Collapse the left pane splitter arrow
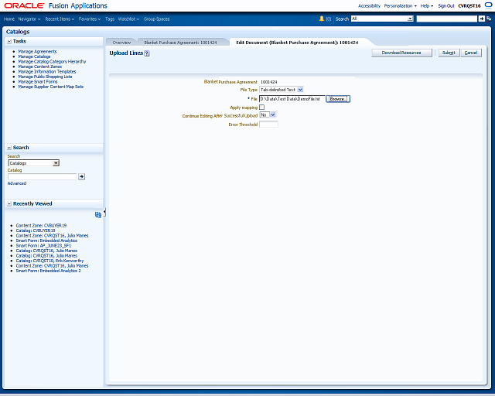This screenshot has width=495, height=396. [104, 212]
